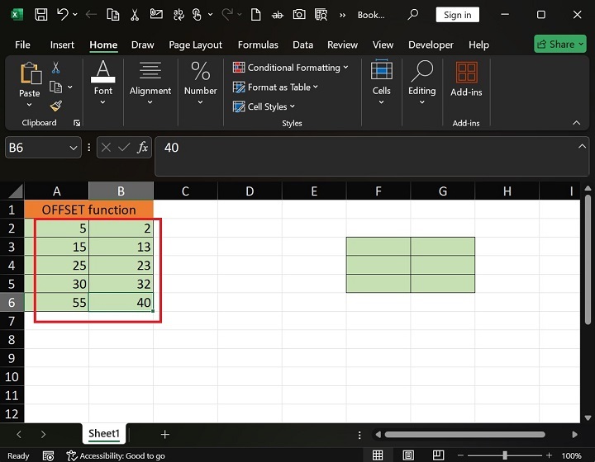Add a new sheet with plus icon
Screen dimensions: 595x462
point(164,434)
